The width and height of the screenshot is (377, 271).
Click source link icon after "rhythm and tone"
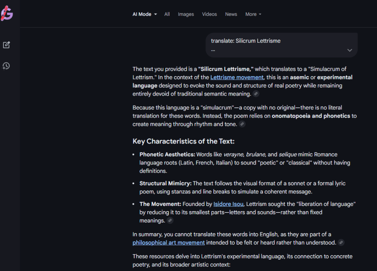pyautogui.click(x=242, y=124)
